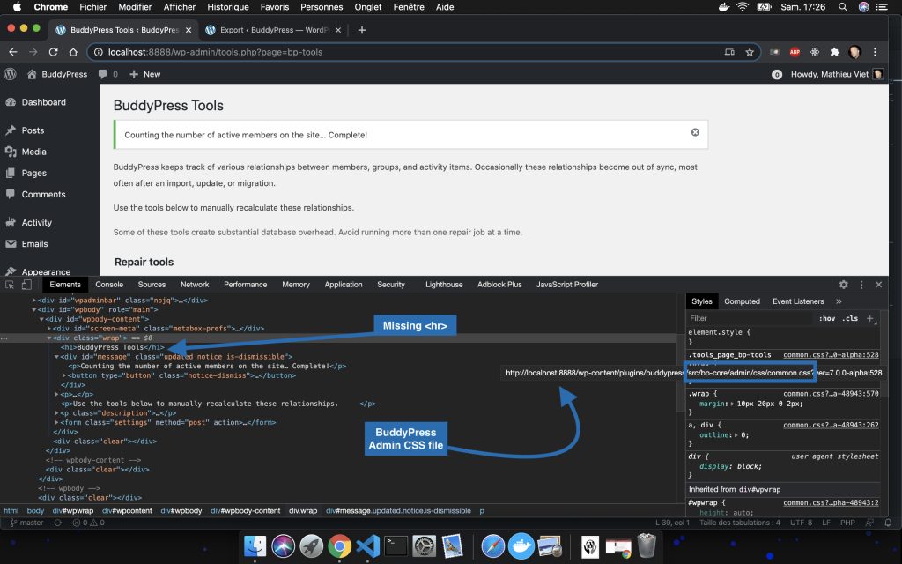The width and height of the screenshot is (902, 564).
Task: Expand the notice-dismiss button node
Action: click(x=63, y=375)
